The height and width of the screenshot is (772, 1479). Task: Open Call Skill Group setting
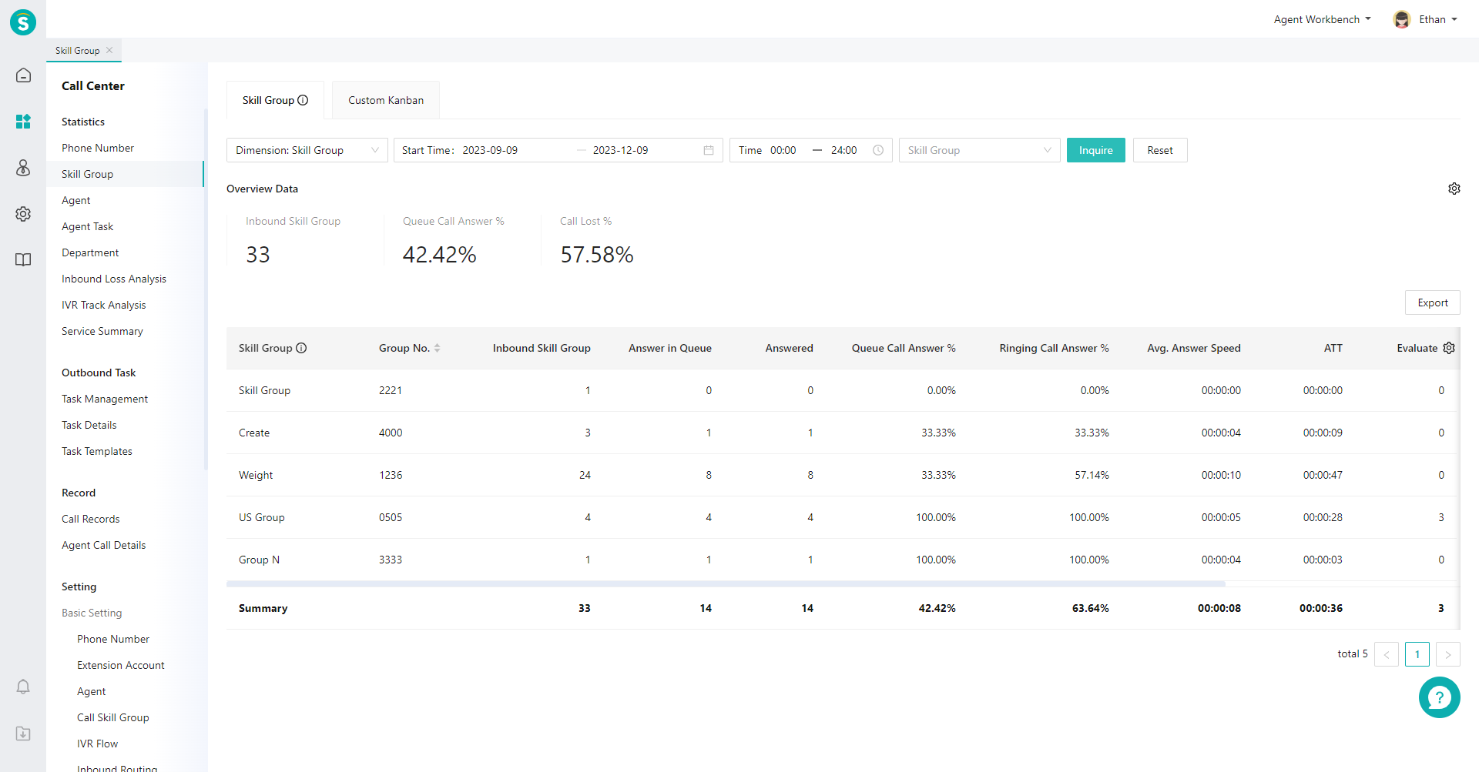click(113, 717)
